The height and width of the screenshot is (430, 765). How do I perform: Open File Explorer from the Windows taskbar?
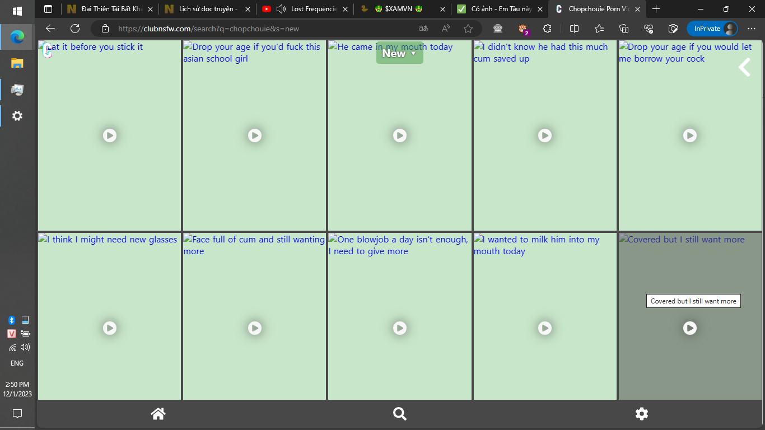coord(17,63)
